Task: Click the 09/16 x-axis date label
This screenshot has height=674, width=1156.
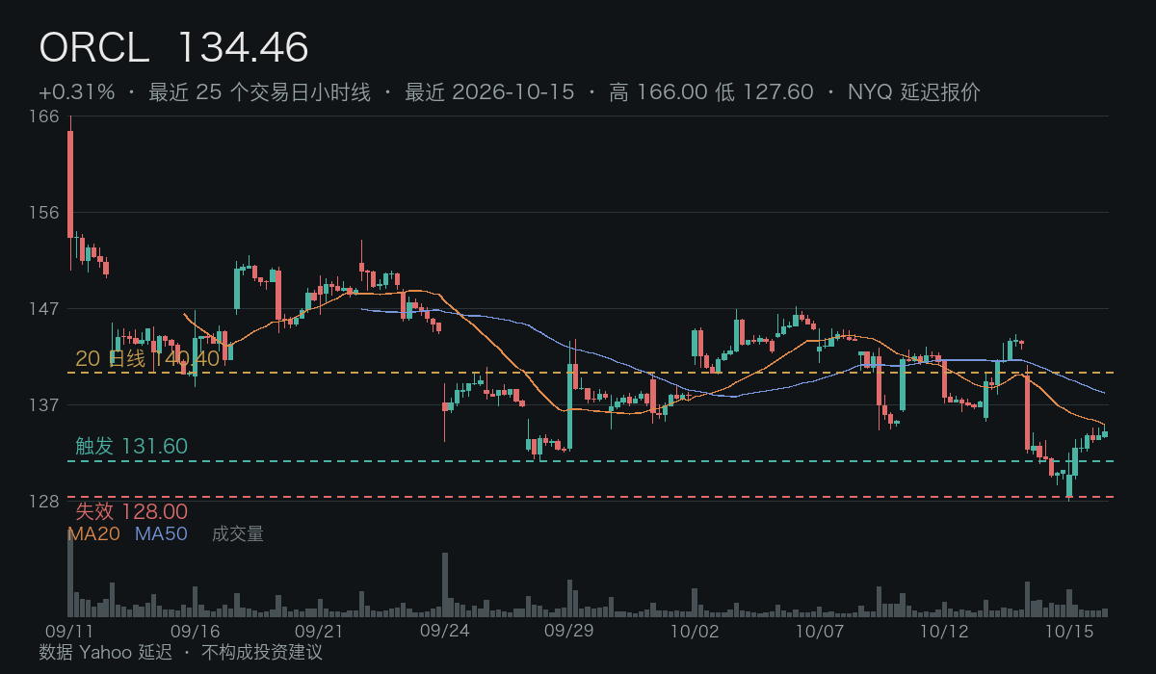Action: (x=195, y=632)
